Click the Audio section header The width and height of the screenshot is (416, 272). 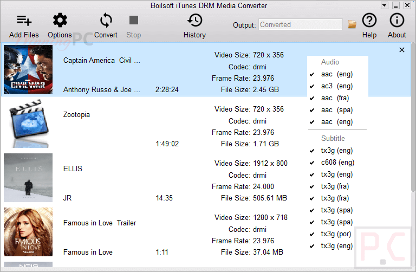pos(330,62)
